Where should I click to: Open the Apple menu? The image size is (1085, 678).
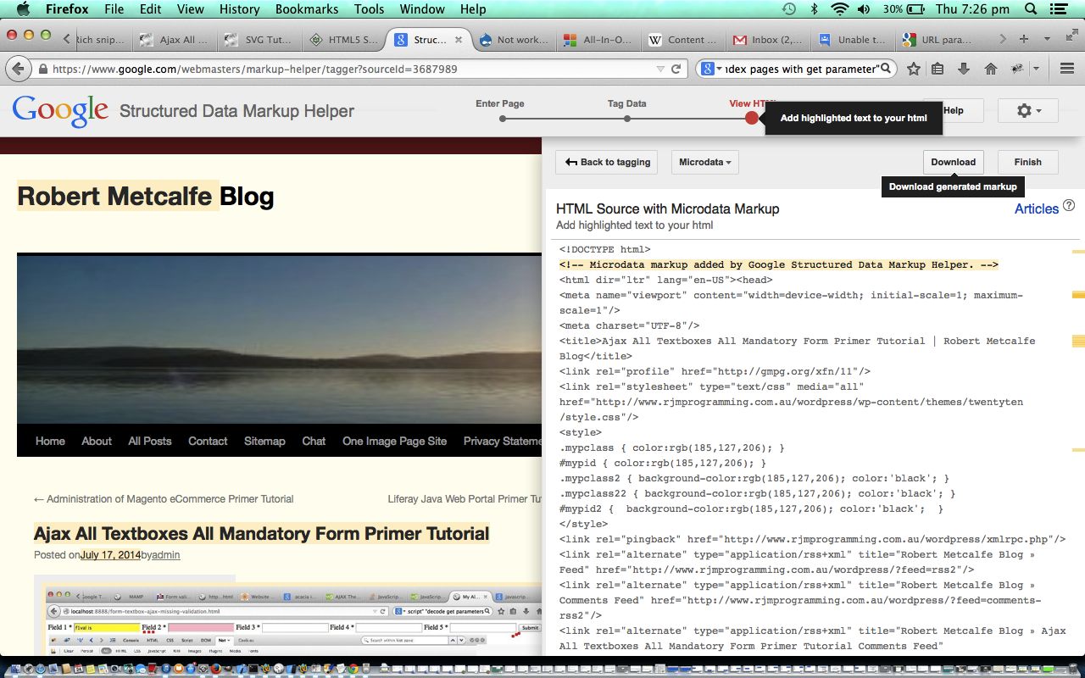click(x=23, y=9)
